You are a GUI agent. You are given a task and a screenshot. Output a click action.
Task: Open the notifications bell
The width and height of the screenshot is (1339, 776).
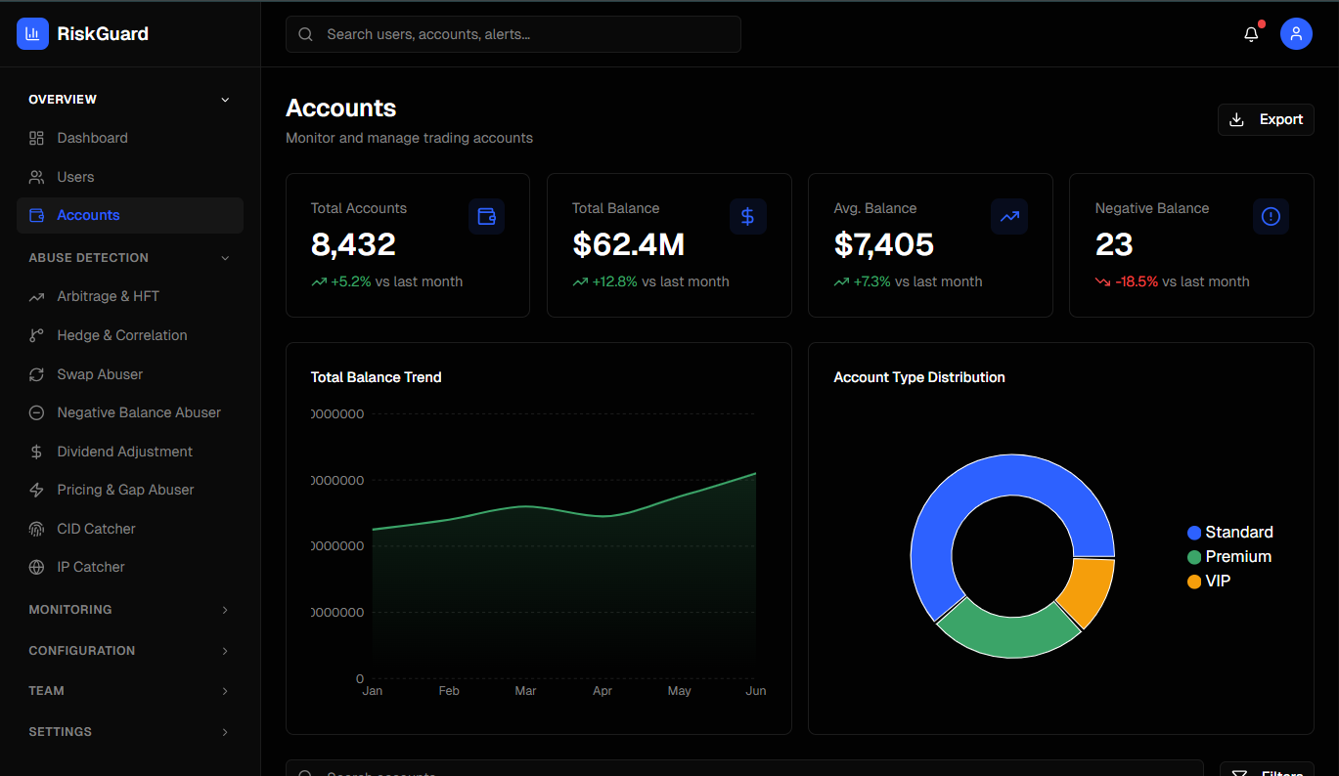pos(1251,34)
